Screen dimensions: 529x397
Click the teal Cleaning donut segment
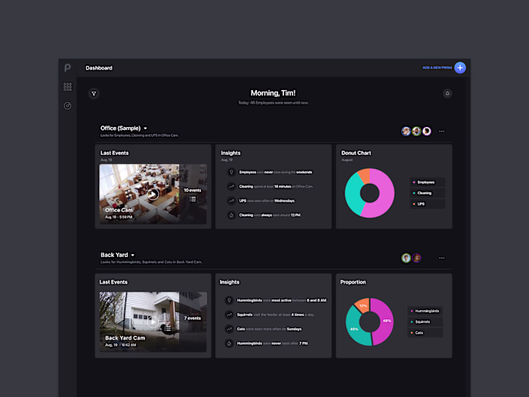pos(353,194)
